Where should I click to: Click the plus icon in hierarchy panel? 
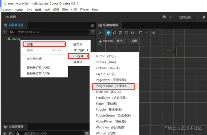click(4, 32)
